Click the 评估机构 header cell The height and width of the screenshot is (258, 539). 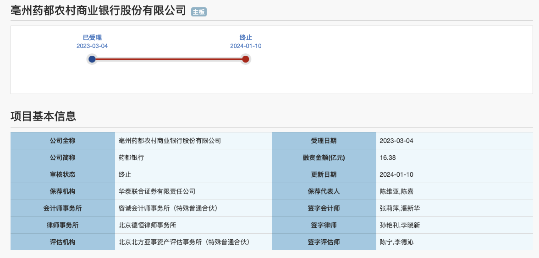point(62,242)
